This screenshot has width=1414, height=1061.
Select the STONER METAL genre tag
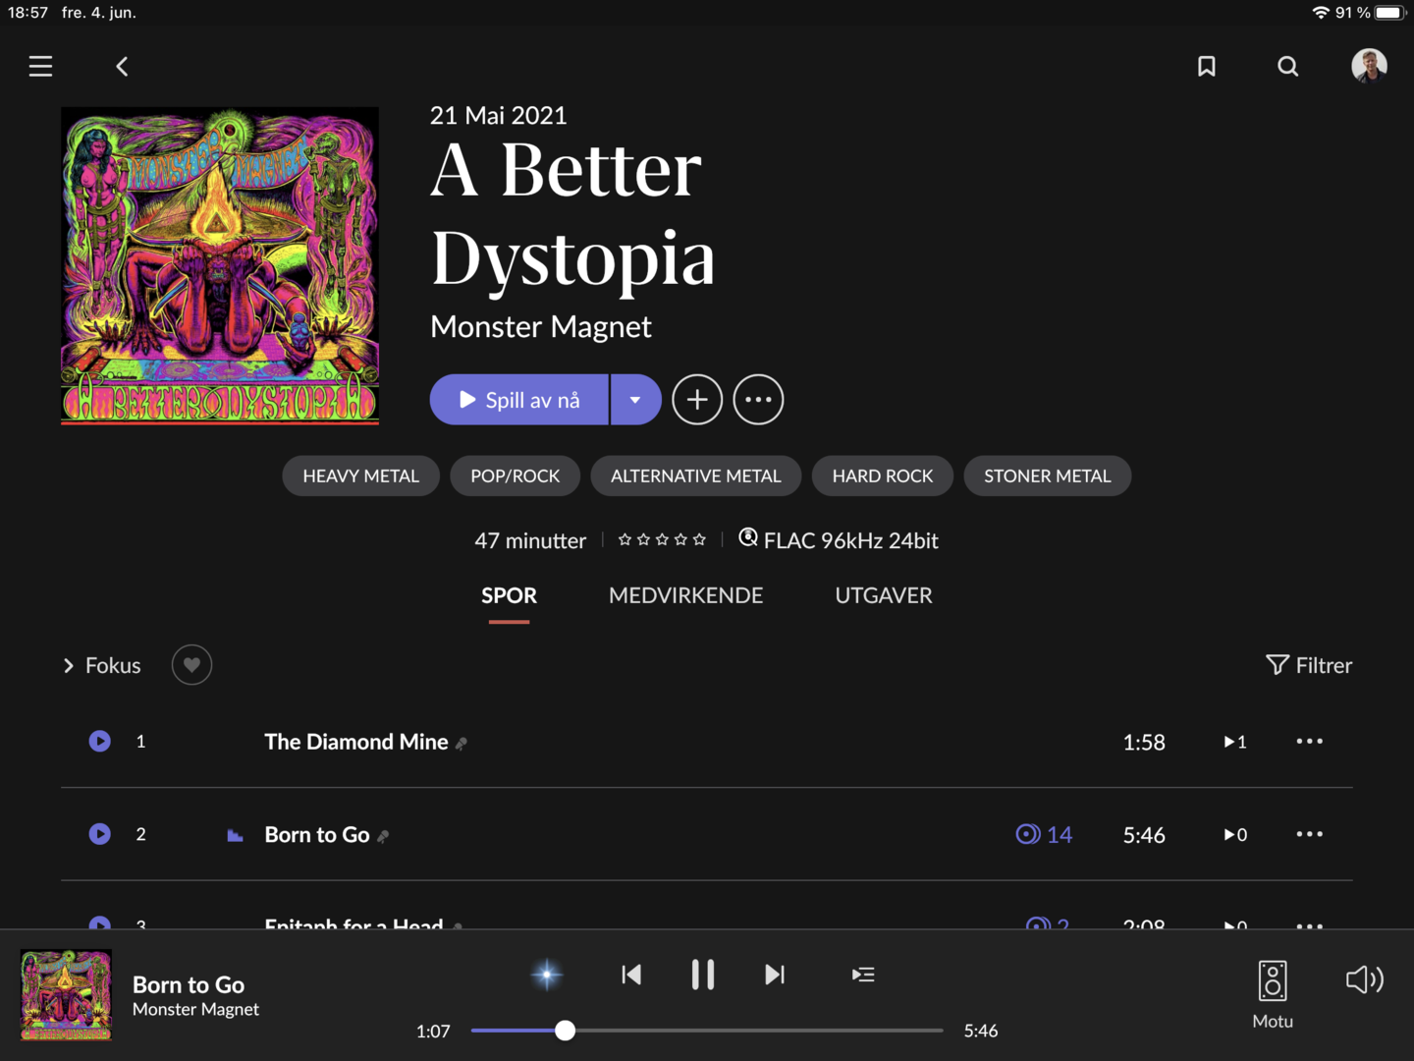pos(1048,475)
